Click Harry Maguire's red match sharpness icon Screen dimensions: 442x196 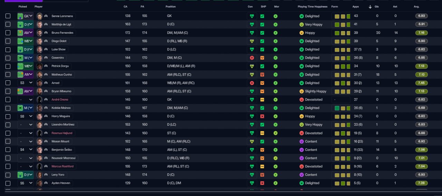point(262,116)
